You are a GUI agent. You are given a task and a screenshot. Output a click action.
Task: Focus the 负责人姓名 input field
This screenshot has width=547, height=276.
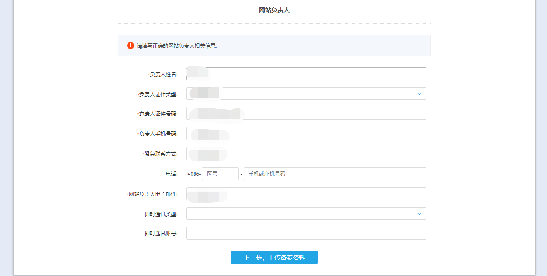pyautogui.click(x=306, y=74)
